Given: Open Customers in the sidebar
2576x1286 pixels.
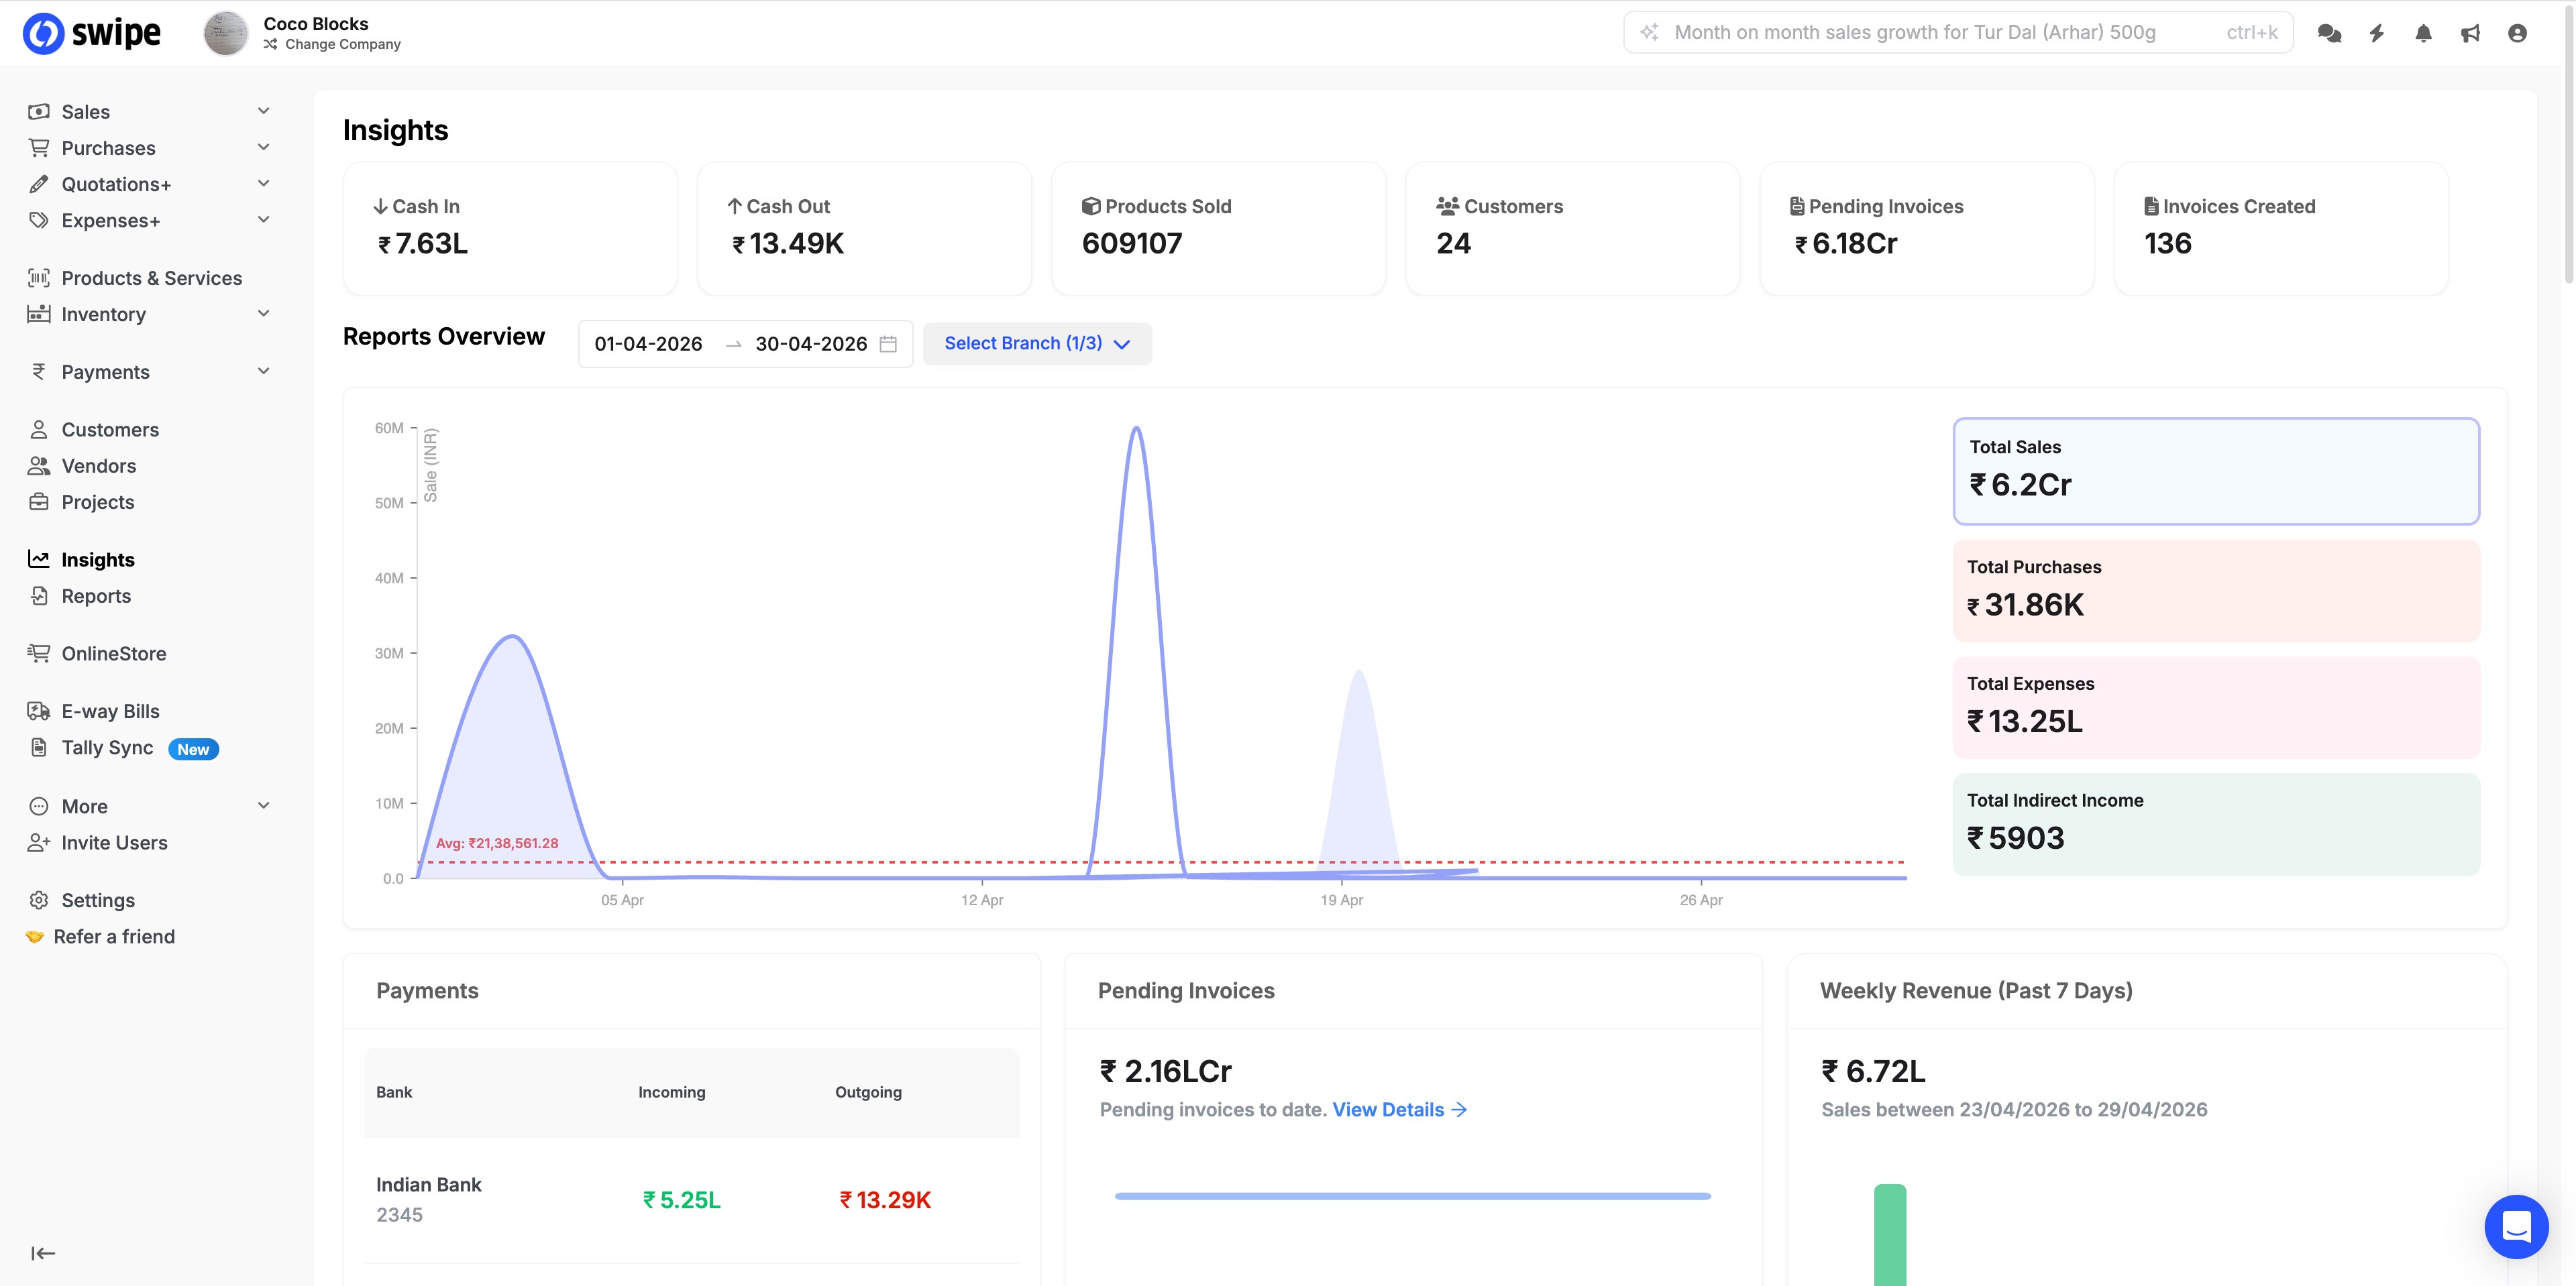Looking at the screenshot, I should click(x=110, y=430).
